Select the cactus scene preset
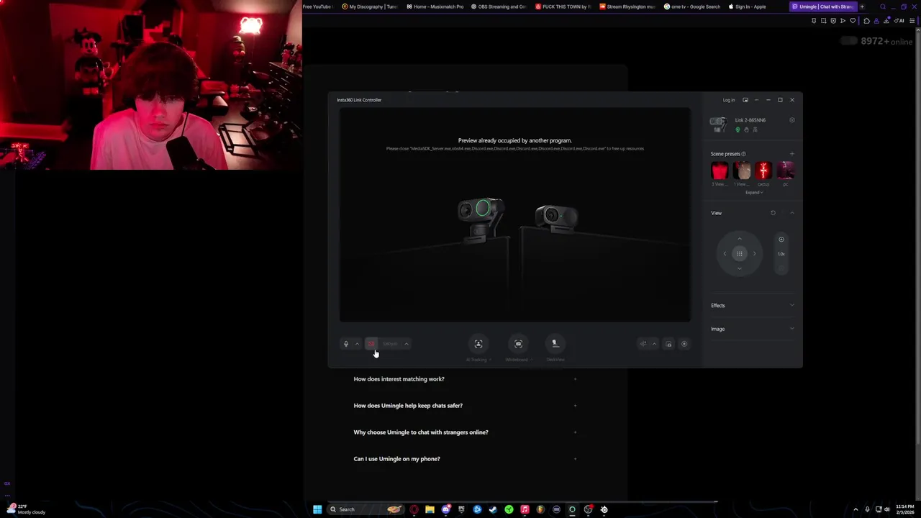This screenshot has height=518, width=921. coord(763,171)
